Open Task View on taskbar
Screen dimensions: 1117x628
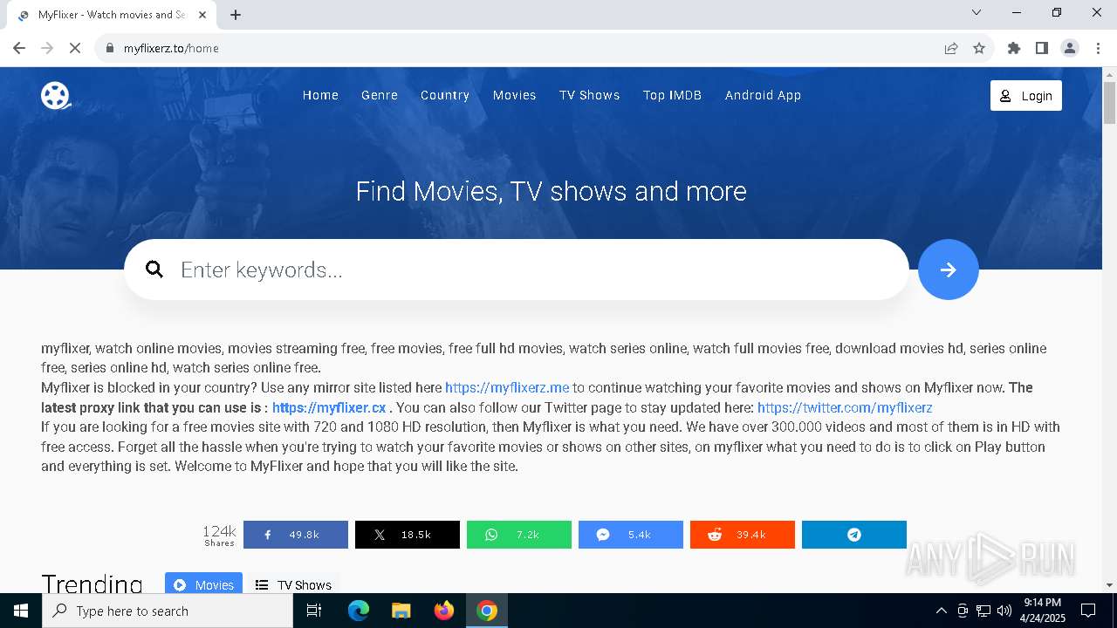point(314,611)
